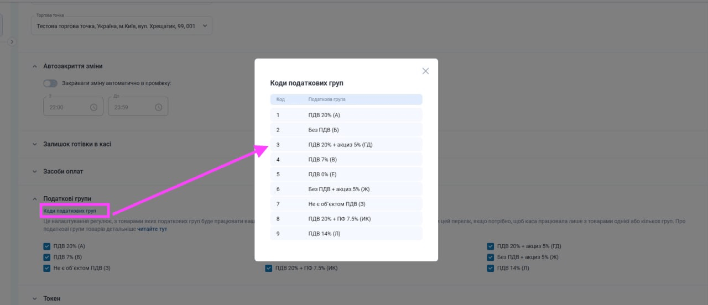Uncheck the ПДВ 20% (А) checkbox
This screenshot has height=305, width=708.
click(x=47, y=246)
